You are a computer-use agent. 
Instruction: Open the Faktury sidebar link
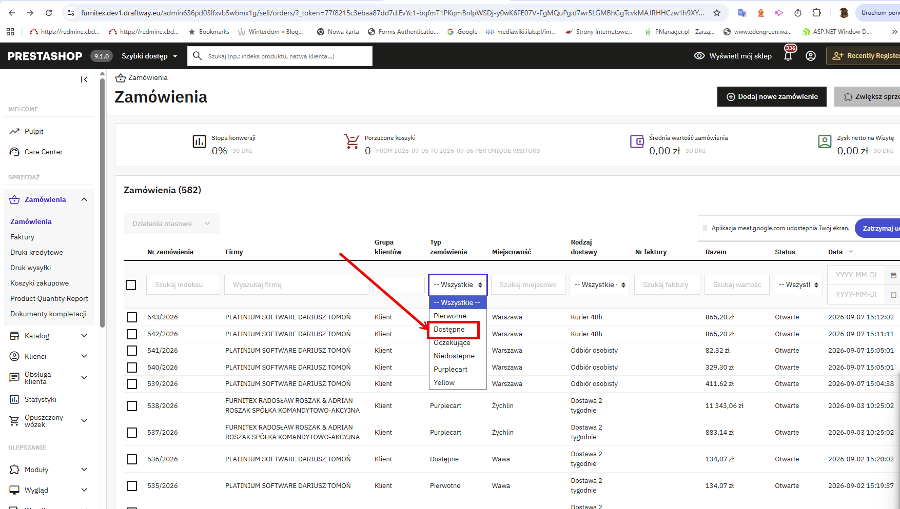pos(23,237)
